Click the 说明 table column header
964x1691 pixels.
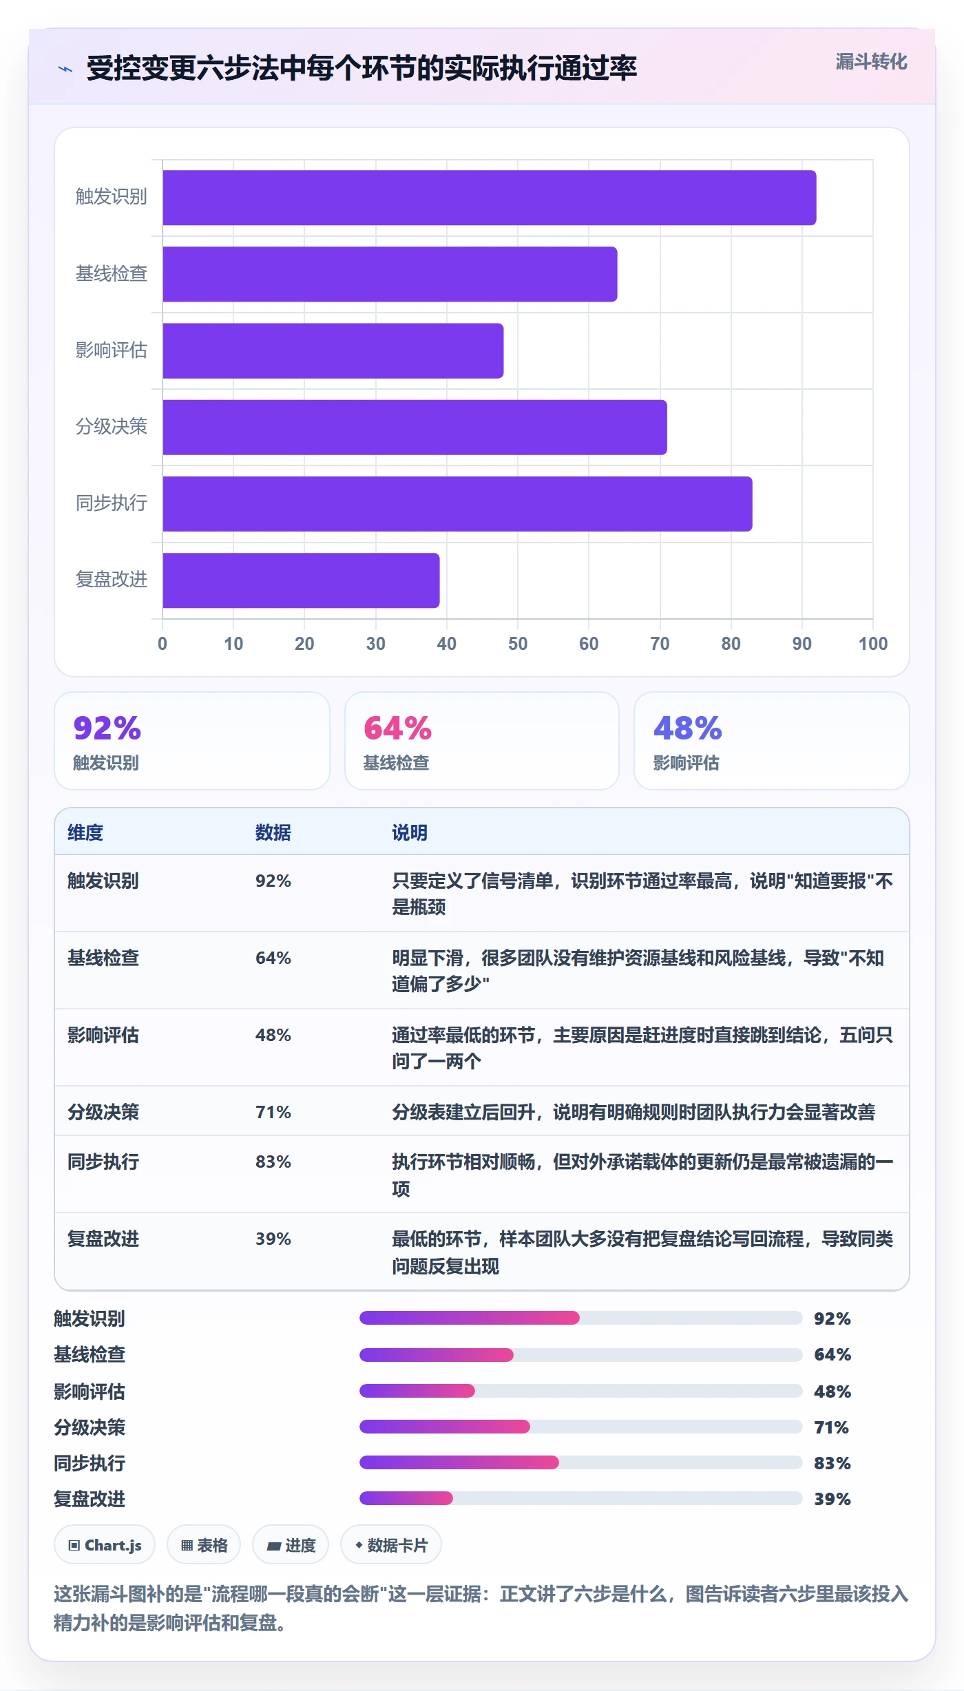click(410, 832)
